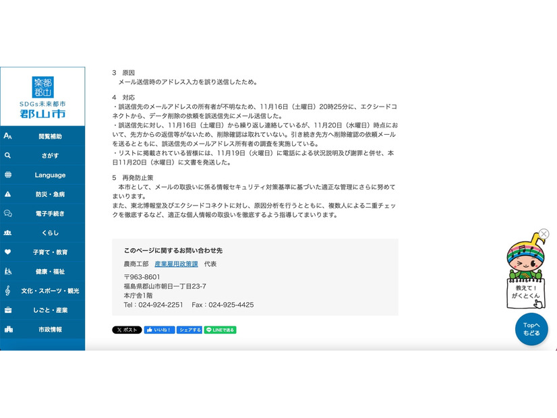
Task: Click the treble clef culture icon
Action: click(8, 291)
